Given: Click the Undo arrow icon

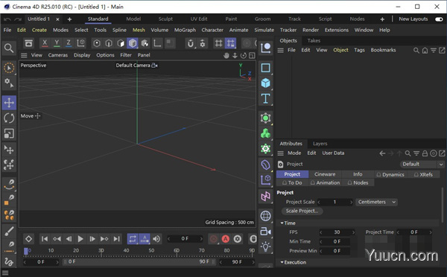Looking at the screenshot, I should click(7, 19).
